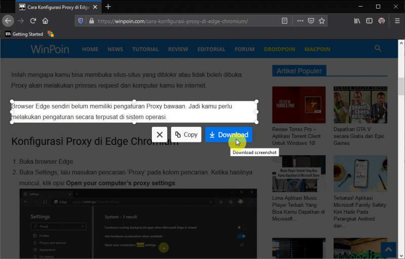The width and height of the screenshot is (405, 259).
Task: Select the Cara Konfigurasi Proxy di Edge tab
Action: 58,7
